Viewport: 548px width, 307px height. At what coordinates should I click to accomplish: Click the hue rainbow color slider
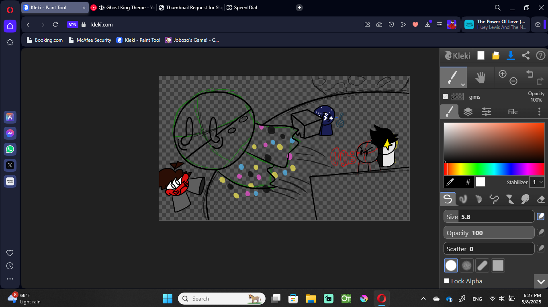point(494,169)
